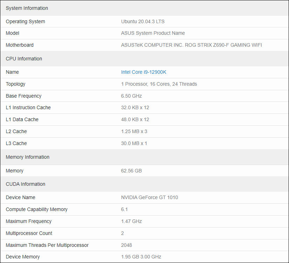Select the CUDA Information heading
289x263 pixels.
tap(26, 184)
